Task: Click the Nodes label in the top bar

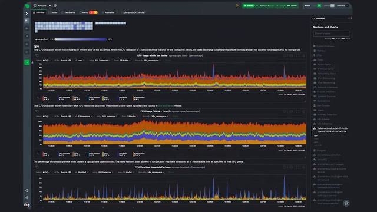Action: point(307,5)
